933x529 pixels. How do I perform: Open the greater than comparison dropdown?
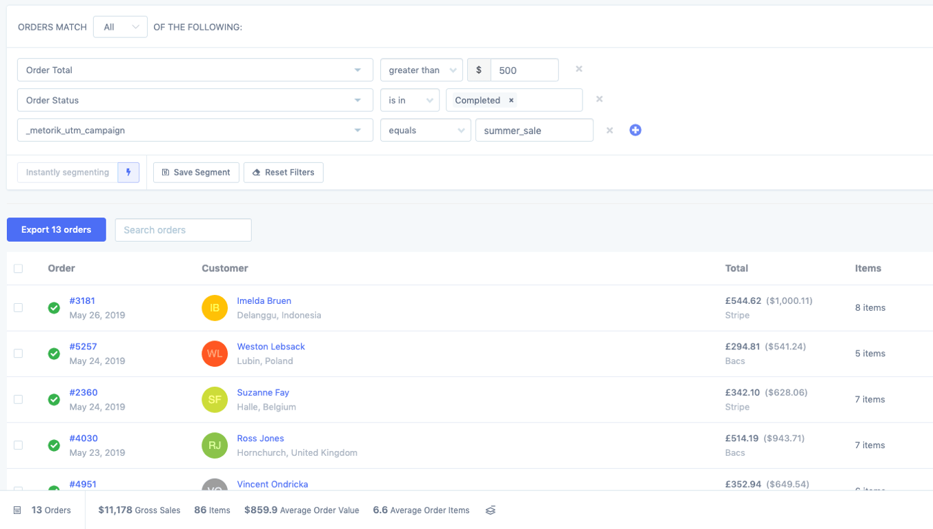pyautogui.click(x=421, y=69)
